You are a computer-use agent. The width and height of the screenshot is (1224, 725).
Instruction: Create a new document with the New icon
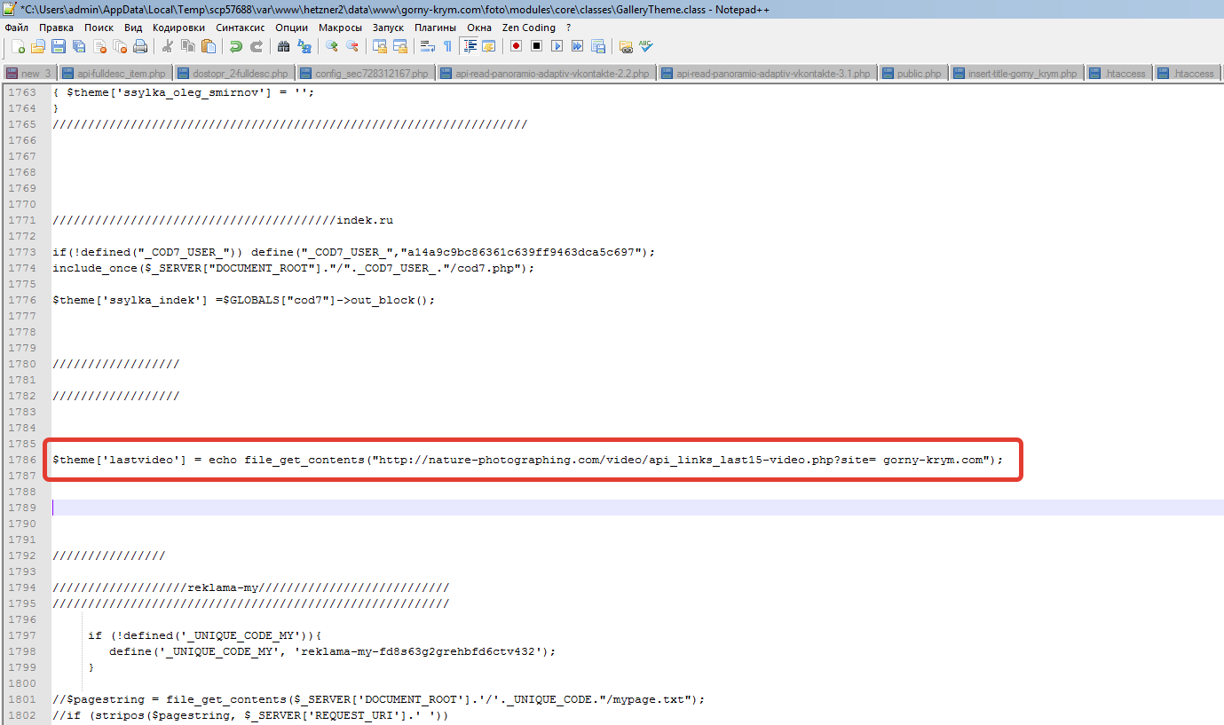pyautogui.click(x=18, y=46)
